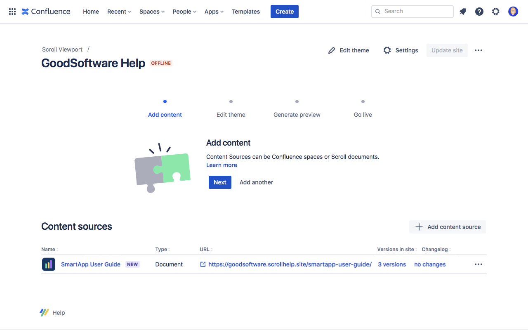The image size is (528, 330).
Task: Open the Learn more link
Action: 222,165
